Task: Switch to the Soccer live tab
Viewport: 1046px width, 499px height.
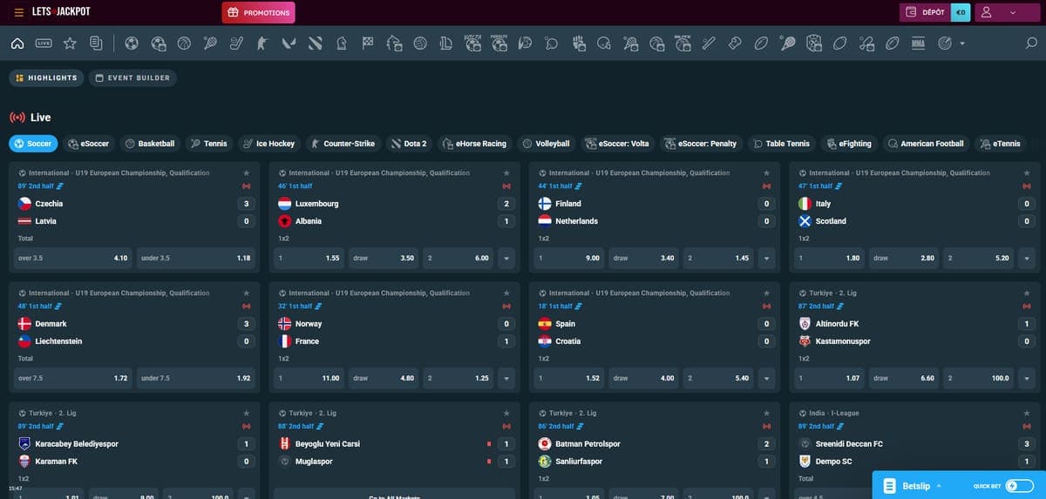Action: click(33, 144)
